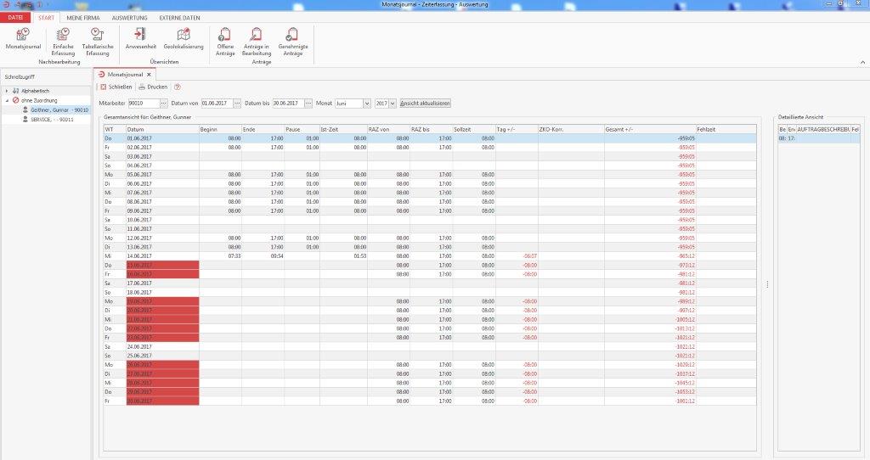
Task: Click the ohne Zuordnung prohibition icon
Action: 15,100
